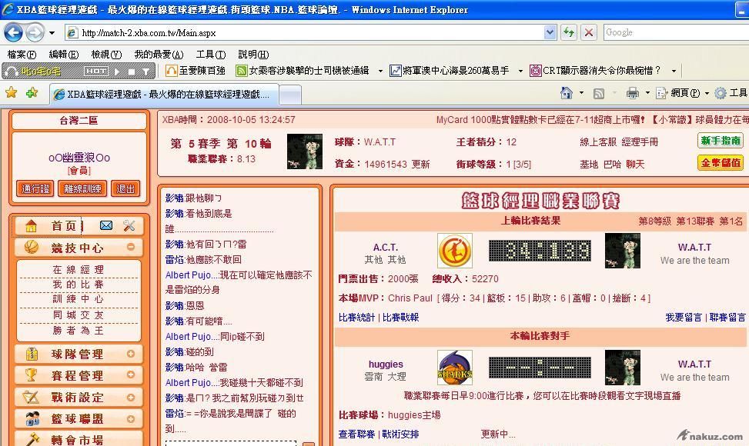749x446 pixels.
Task: Click the 金幣儲值 button
Action: 721,163
